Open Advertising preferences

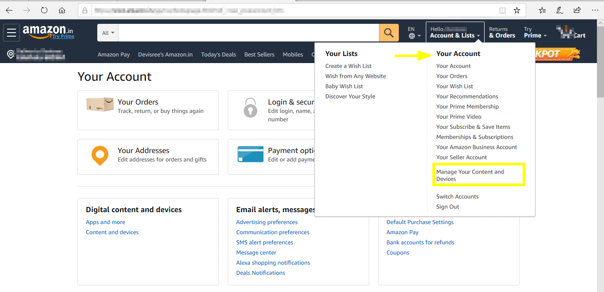267,222
